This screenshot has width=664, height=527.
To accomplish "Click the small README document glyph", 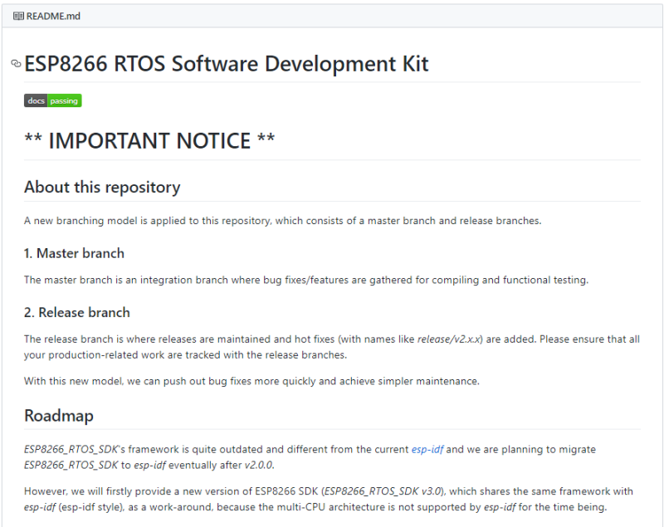I will [18, 16].
